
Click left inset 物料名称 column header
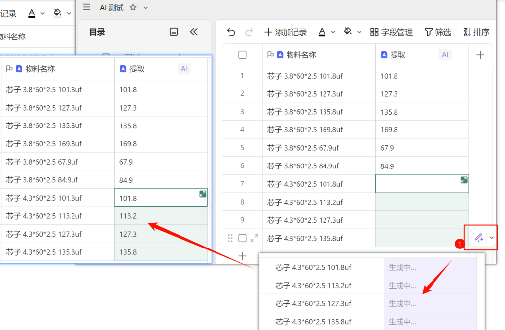click(58, 69)
